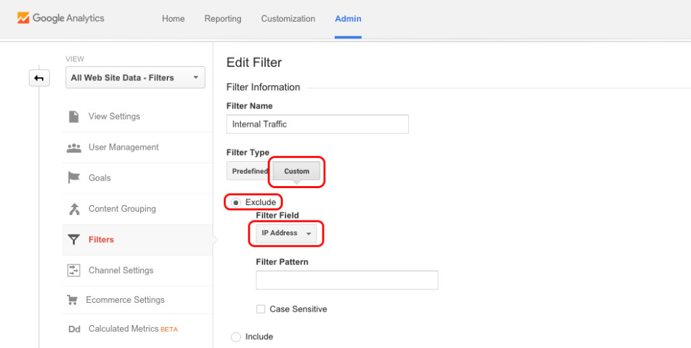Choose the Custom filter type button

tap(296, 171)
